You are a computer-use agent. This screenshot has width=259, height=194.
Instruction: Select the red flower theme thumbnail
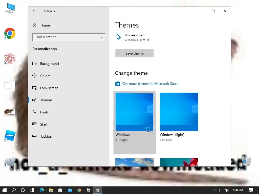[x=179, y=162]
